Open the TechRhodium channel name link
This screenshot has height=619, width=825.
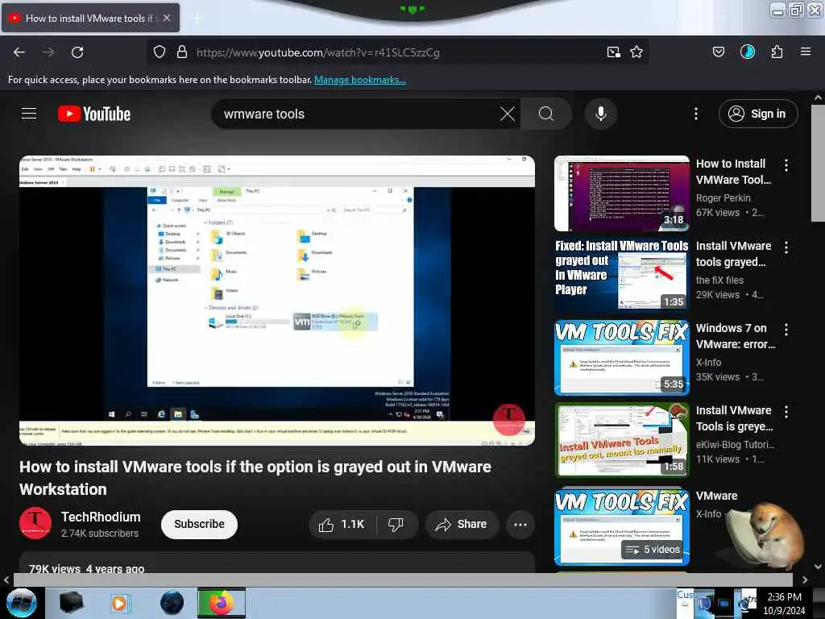click(101, 517)
